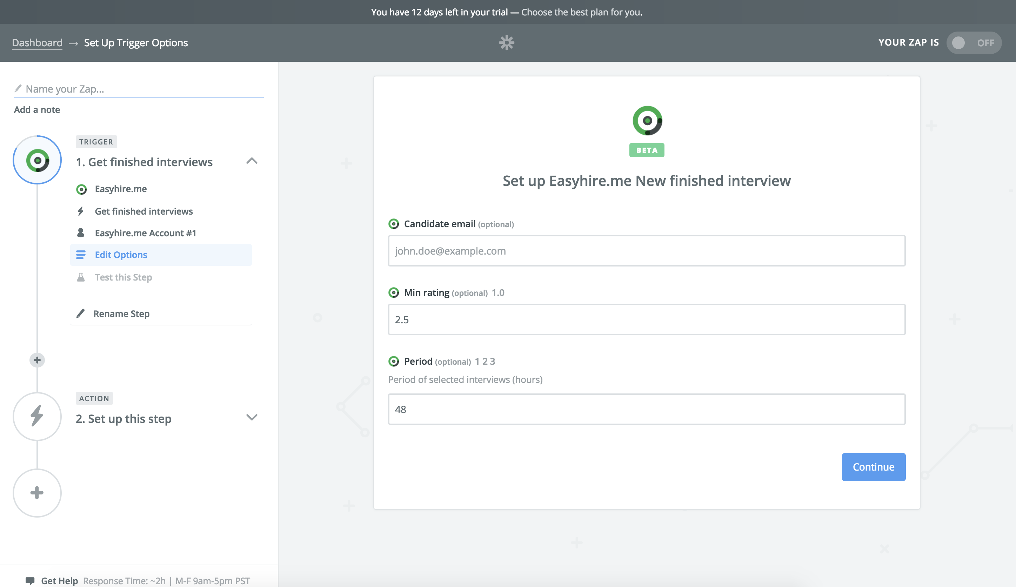Click the pencil icon beside Rename Step
Viewport: 1016px width, 587px height.
tap(81, 313)
